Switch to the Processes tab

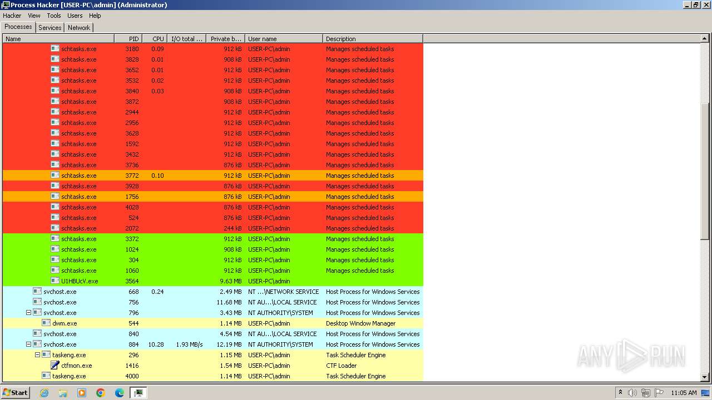(x=18, y=27)
